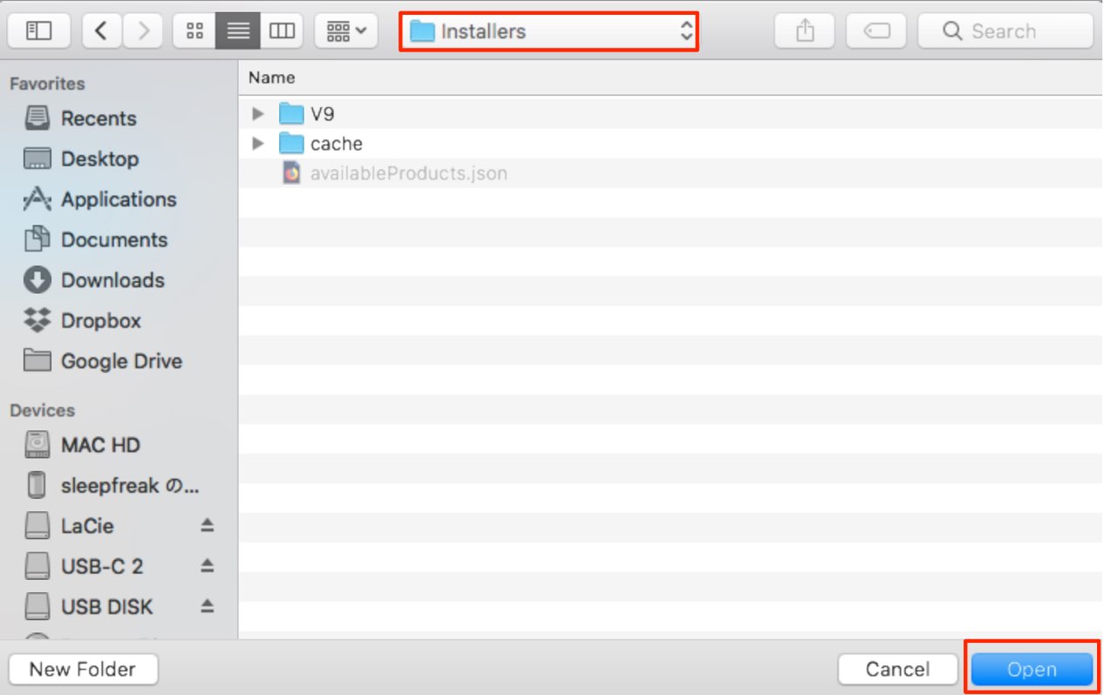Click the Devices section header

coord(42,410)
